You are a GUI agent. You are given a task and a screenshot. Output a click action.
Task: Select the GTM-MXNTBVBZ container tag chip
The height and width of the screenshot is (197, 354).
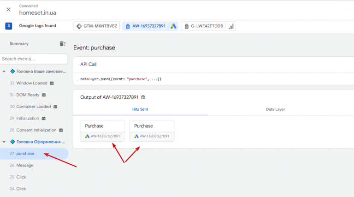pyautogui.click(x=97, y=26)
